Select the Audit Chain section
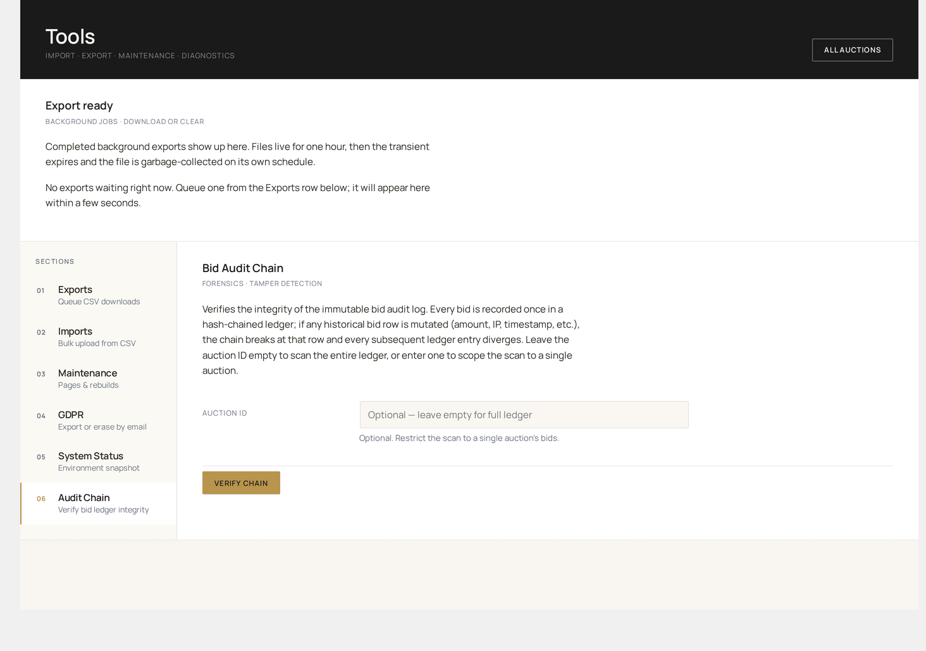 (x=99, y=503)
